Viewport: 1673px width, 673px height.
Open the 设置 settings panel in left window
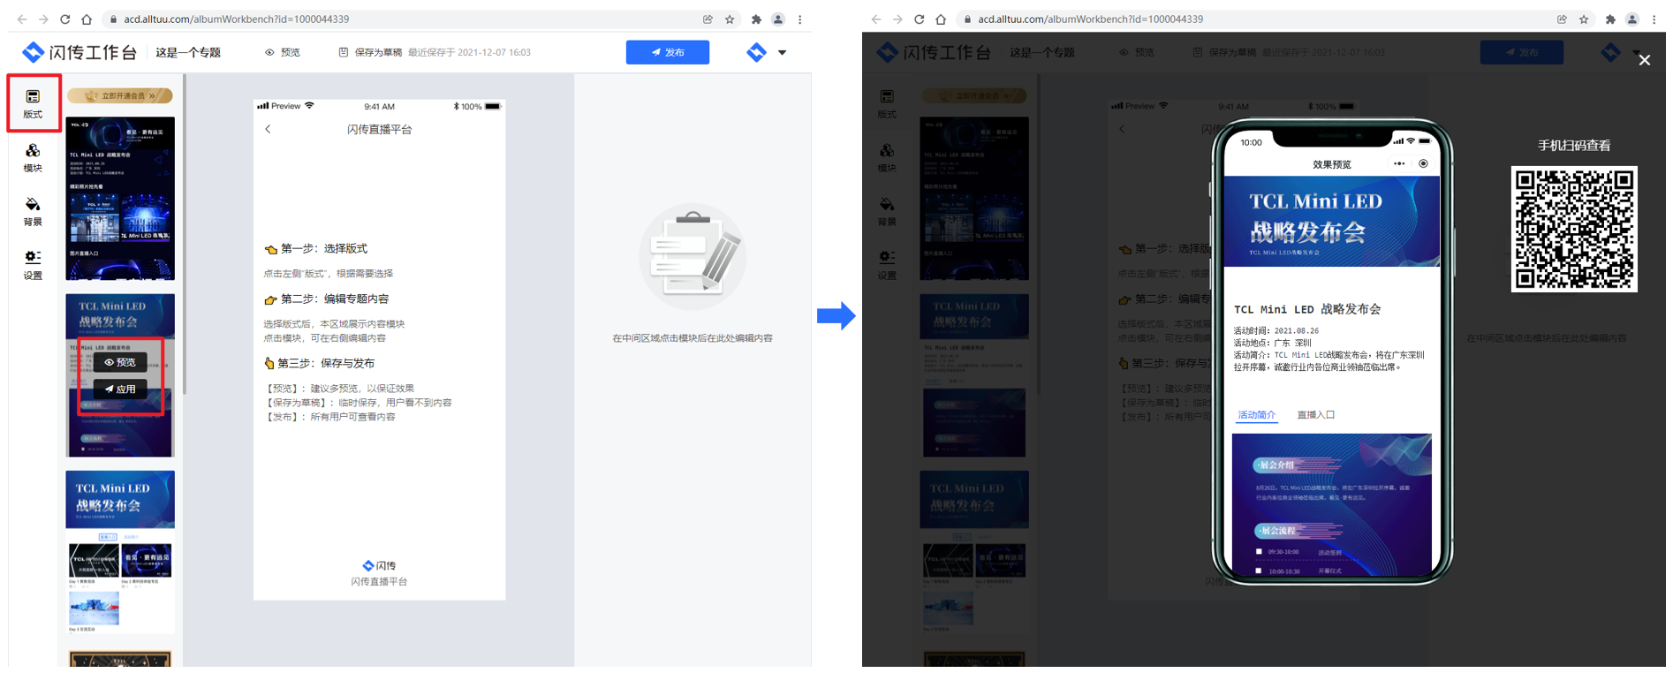click(33, 265)
